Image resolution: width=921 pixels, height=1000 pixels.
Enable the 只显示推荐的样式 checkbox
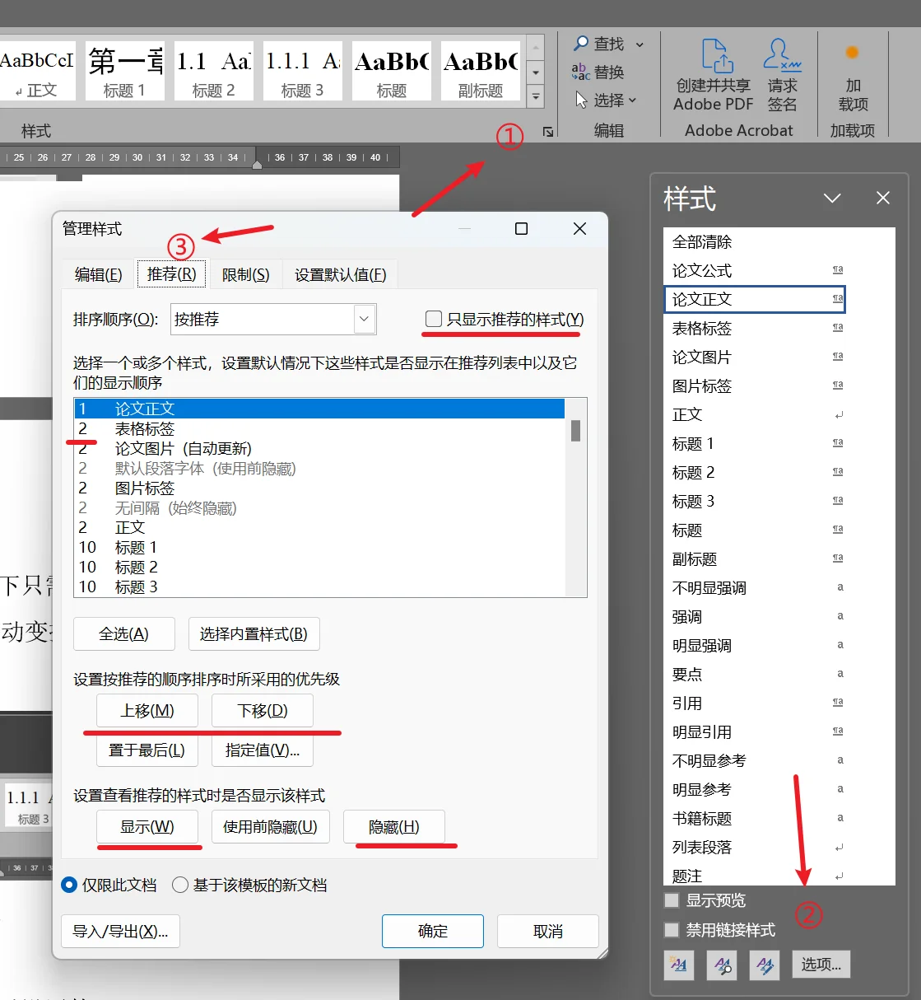(433, 319)
